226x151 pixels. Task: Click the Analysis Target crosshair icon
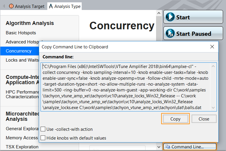click(11, 6)
